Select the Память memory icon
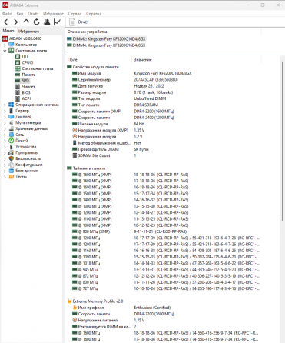 pyautogui.click(x=18, y=75)
